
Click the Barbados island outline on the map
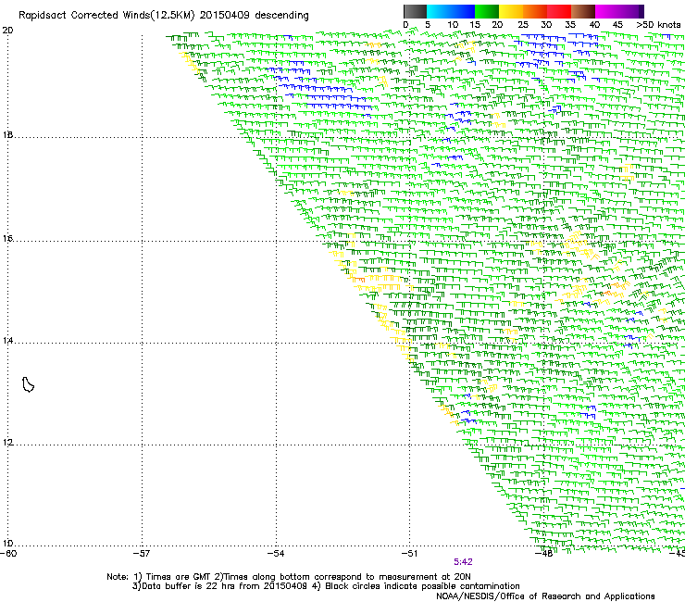28,384
